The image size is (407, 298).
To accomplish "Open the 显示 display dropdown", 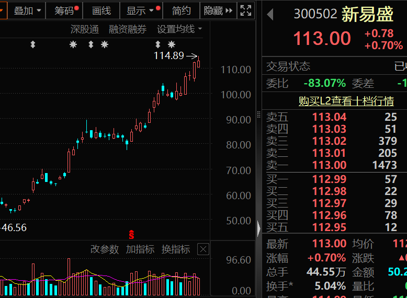I will (141, 10).
